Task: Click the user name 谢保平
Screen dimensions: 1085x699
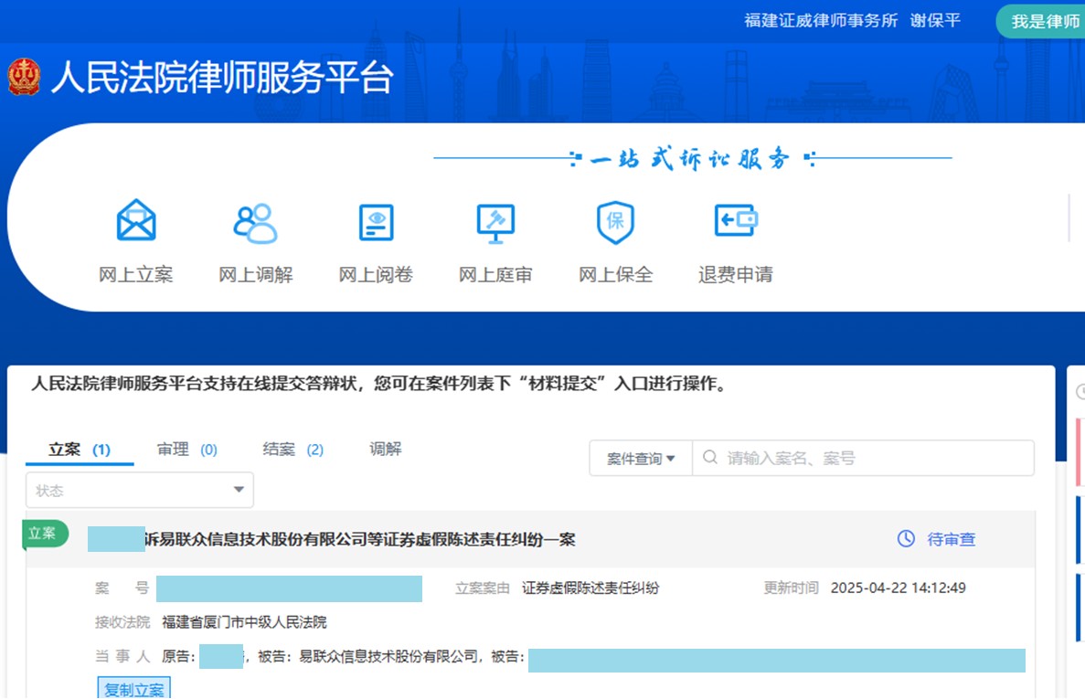Action: click(x=935, y=21)
